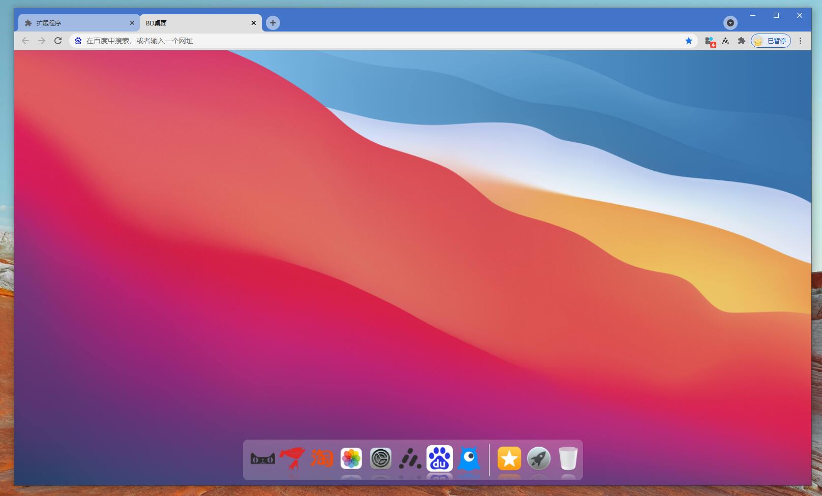Viewport: 822px width, 496px height.
Task: Open the Extensions puzzle piece menu
Action: pos(742,41)
